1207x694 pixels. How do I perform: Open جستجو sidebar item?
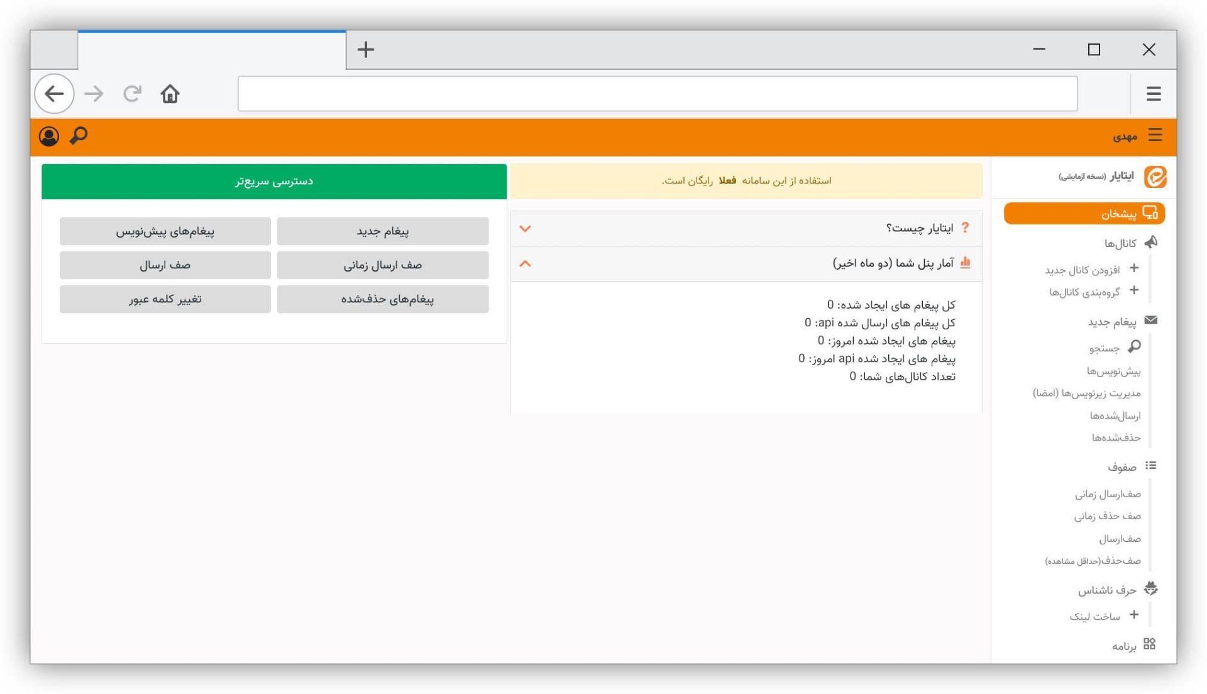tap(1105, 348)
